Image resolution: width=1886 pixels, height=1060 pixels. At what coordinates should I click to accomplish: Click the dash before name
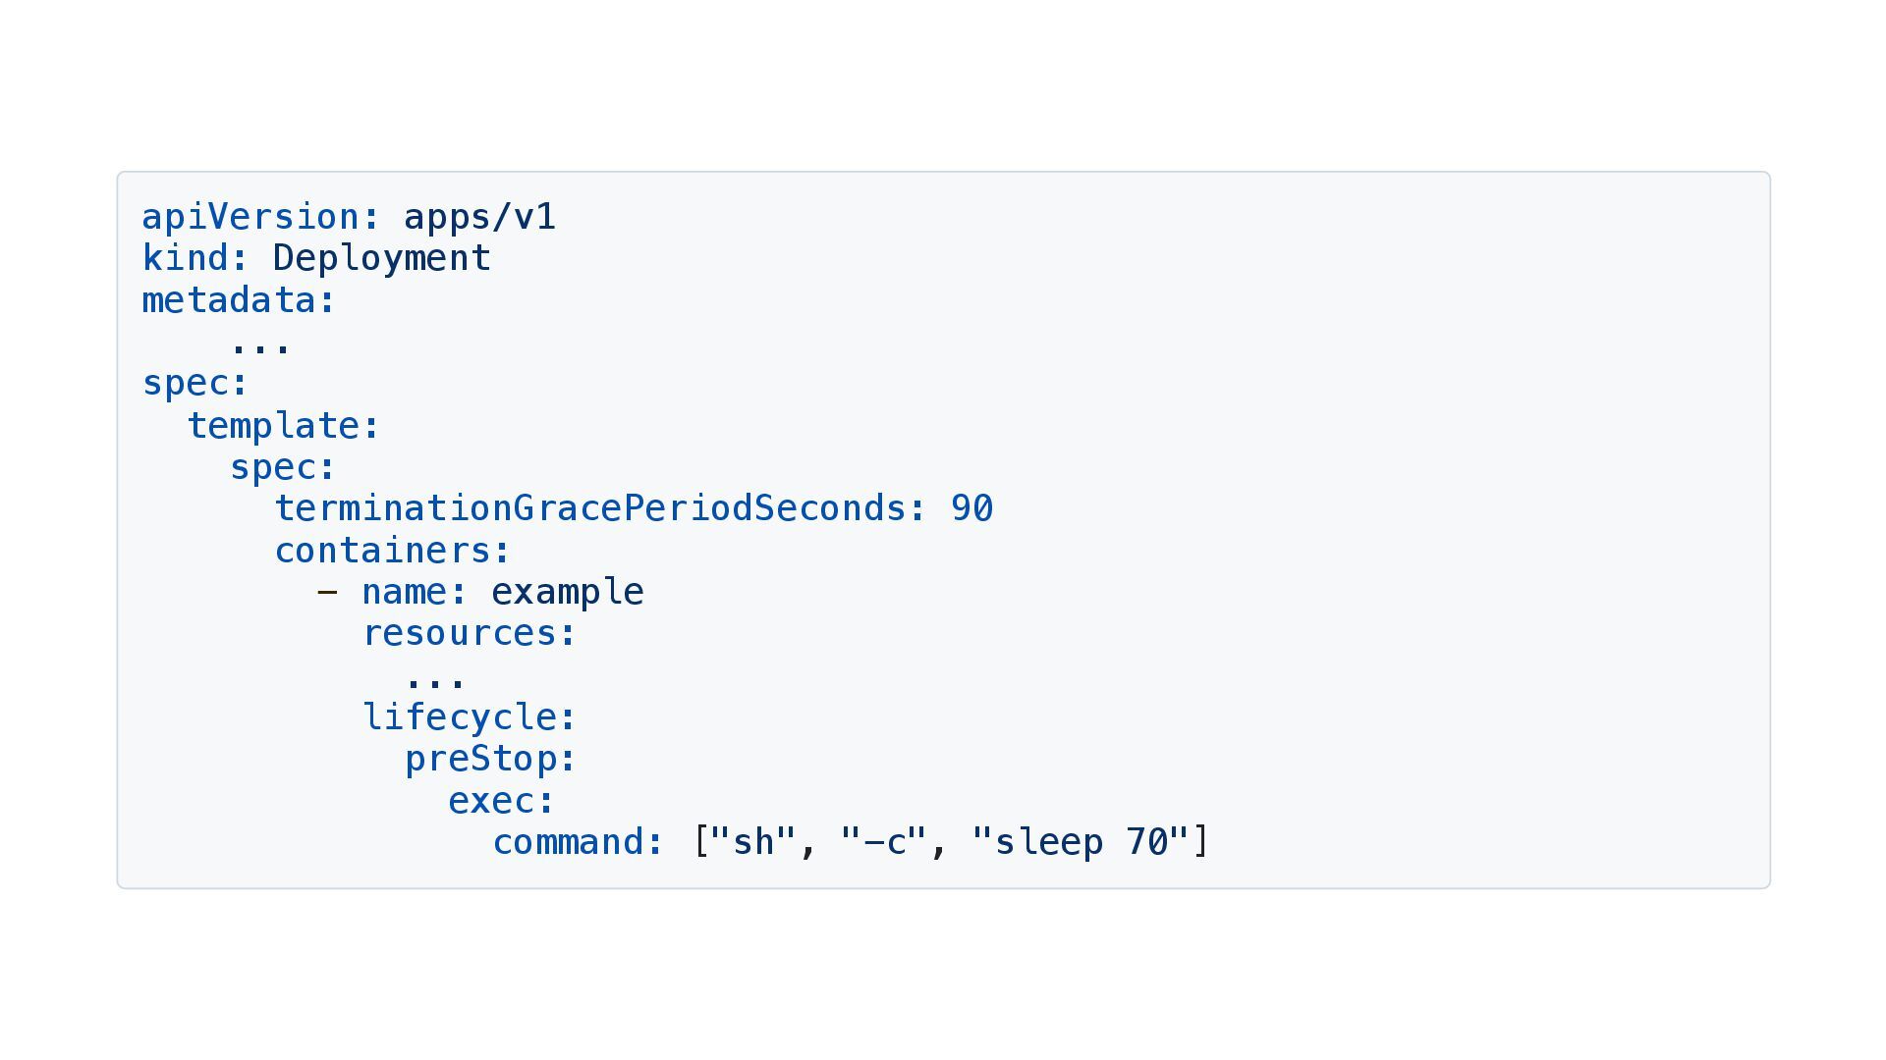tap(327, 592)
